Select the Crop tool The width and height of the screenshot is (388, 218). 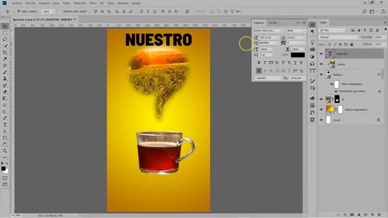5,53
